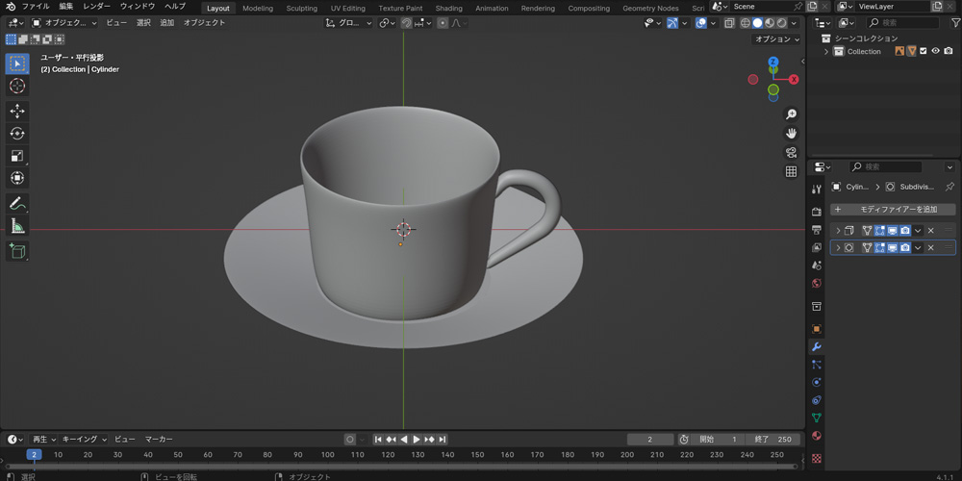This screenshot has width=962, height=481.
Task: Open the ファイル menu
Action: pyautogui.click(x=36, y=7)
